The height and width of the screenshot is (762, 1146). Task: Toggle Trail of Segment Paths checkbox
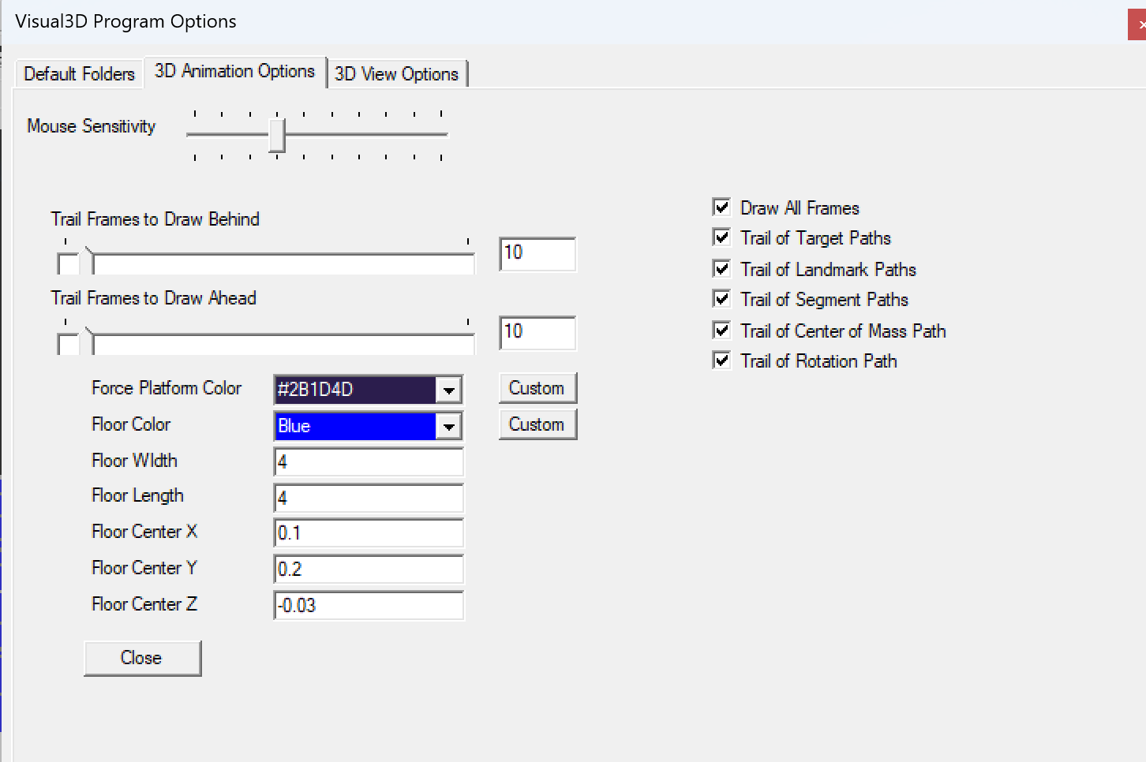(721, 299)
